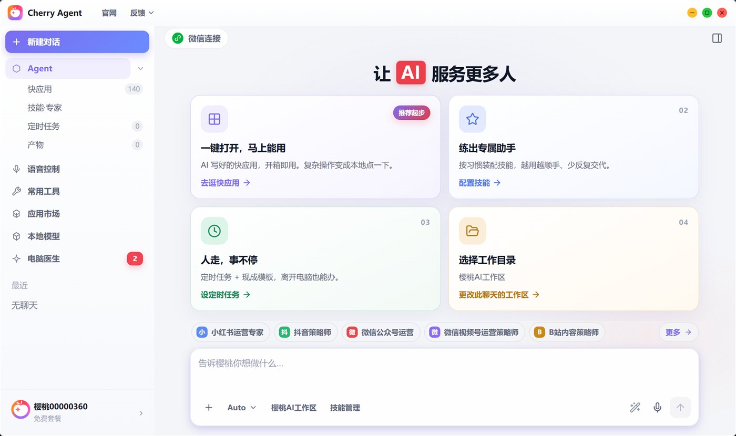
Task: Click the clock icon on 人走，事不停 card
Action: click(x=214, y=231)
